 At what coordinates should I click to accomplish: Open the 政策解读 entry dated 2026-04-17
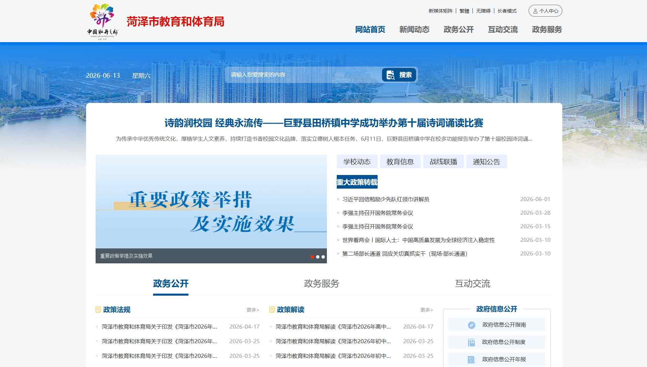[x=333, y=327]
